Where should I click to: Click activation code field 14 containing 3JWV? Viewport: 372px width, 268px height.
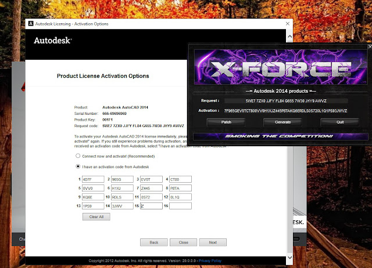coord(122,206)
